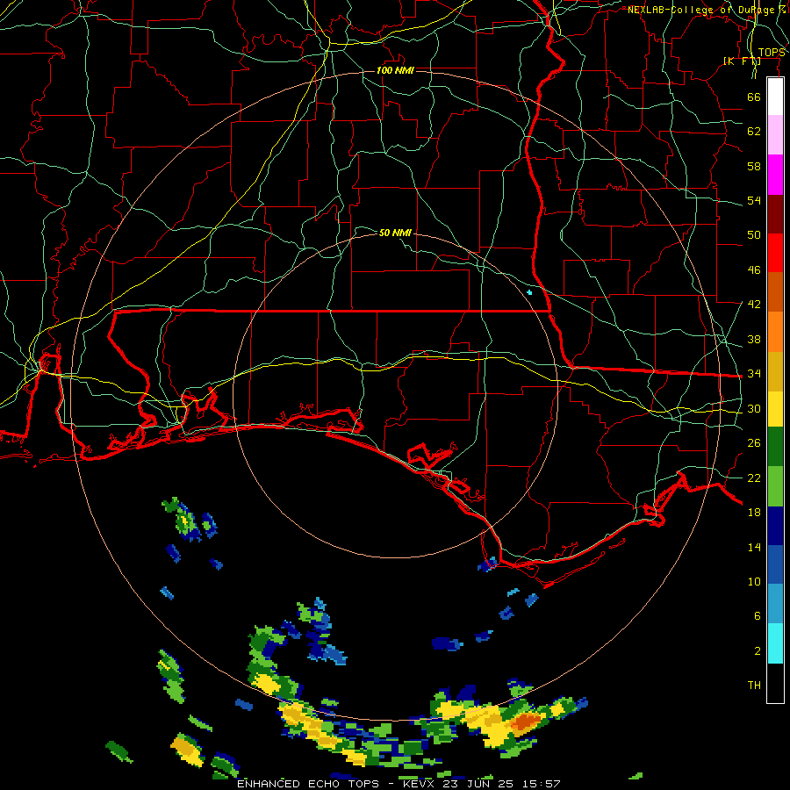Pick the dark orange legend swatch

[x=775, y=291]
